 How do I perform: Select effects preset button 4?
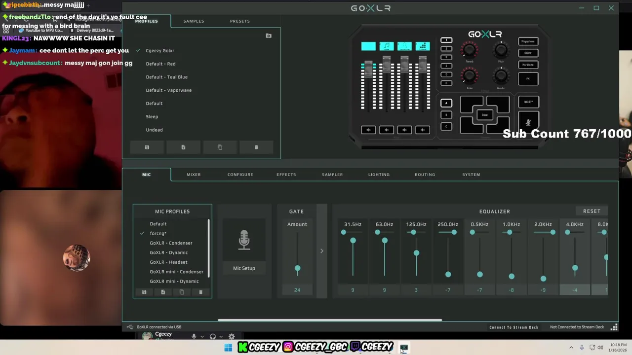pyautogui.click(x=446, y=66)
